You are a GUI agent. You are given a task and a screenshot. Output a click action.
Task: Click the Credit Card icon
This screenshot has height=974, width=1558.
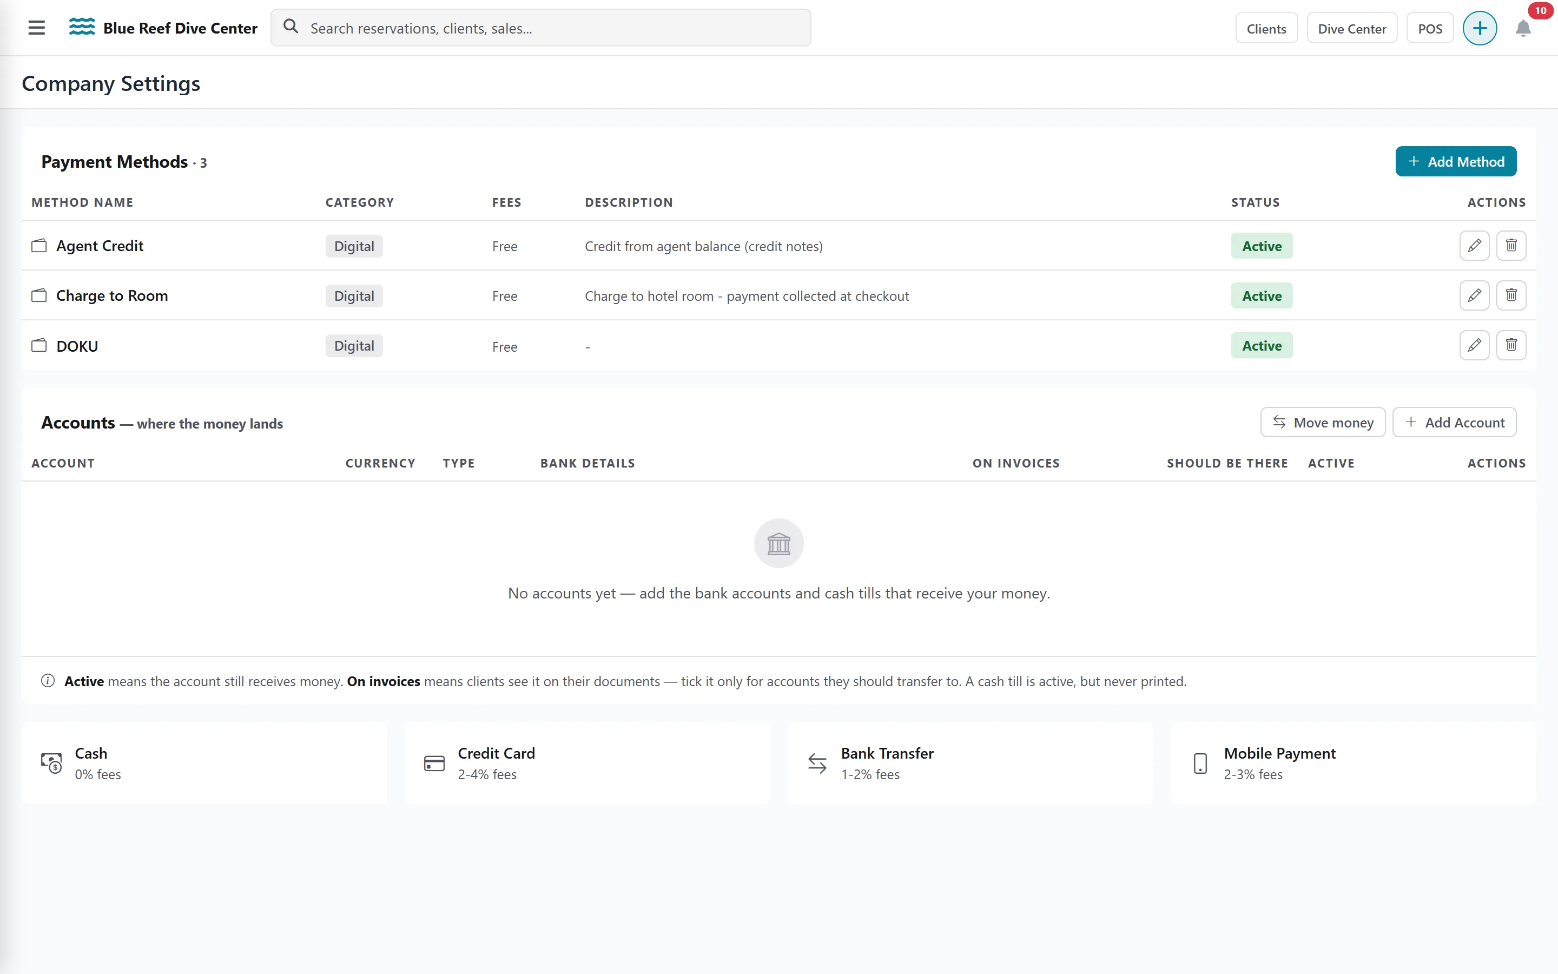[434, 764]
